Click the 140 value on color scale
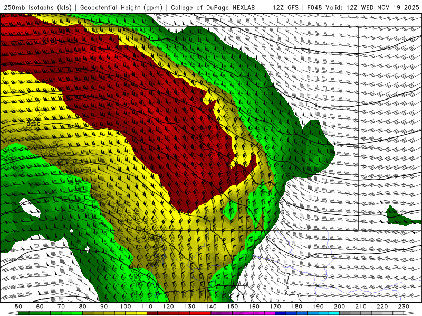Image resolution: width=422 pixels, height=316 pixels. [211, 307]
